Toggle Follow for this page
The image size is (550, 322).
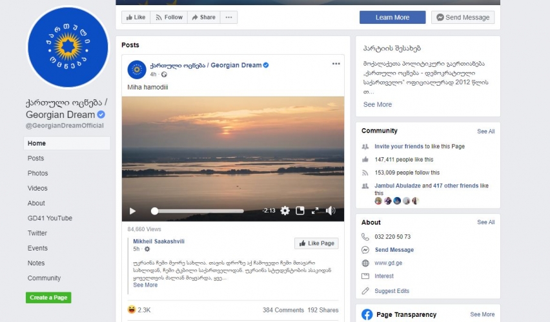click(168, 17)
